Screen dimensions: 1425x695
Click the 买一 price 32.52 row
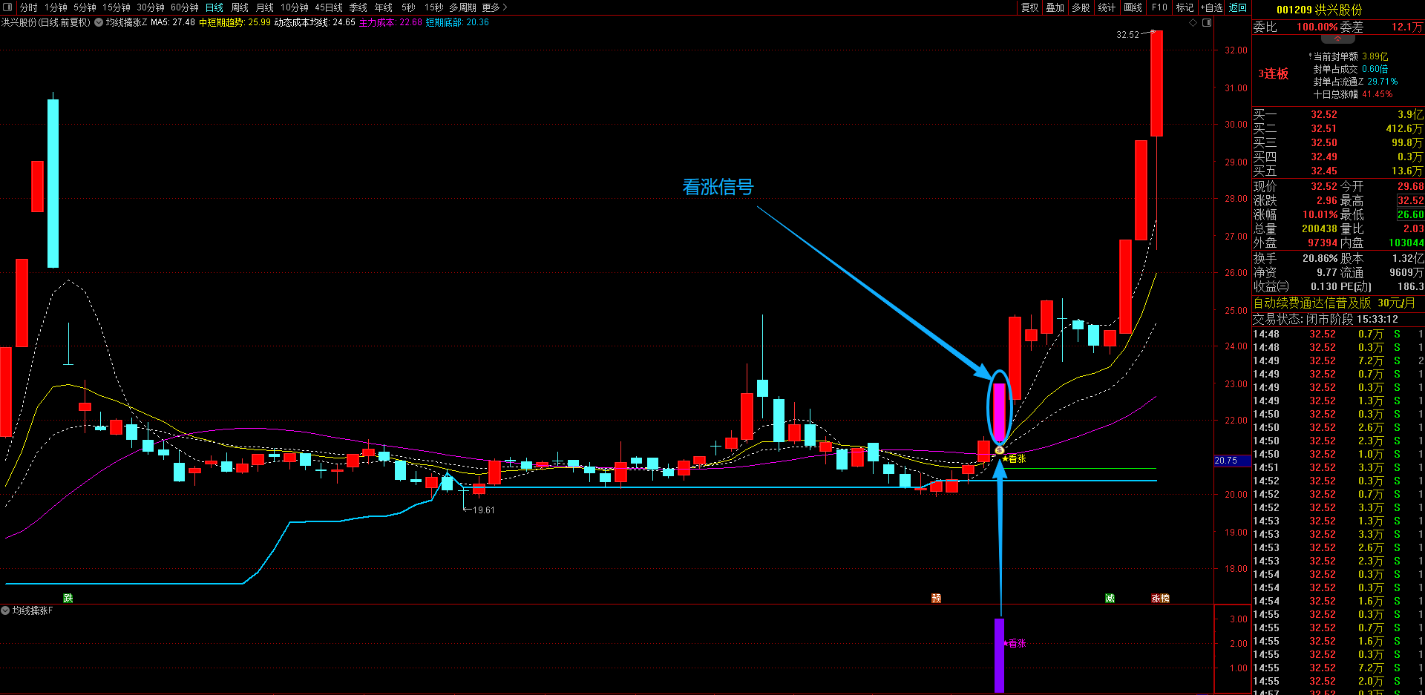click(x=1338, y=114)
